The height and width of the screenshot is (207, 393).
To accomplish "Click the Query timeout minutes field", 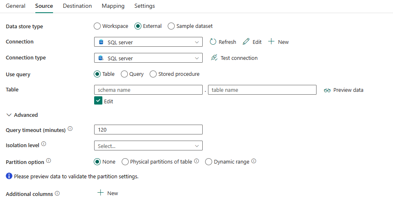I will 148,130.
